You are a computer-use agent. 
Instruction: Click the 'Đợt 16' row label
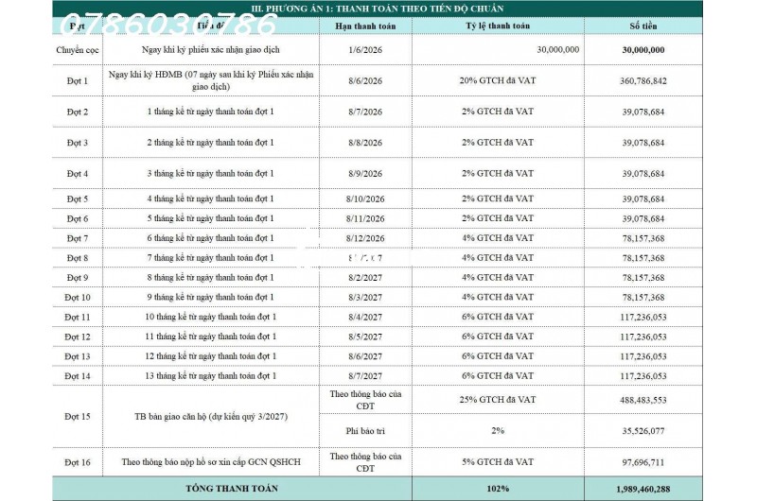click(x=78, y=462)
